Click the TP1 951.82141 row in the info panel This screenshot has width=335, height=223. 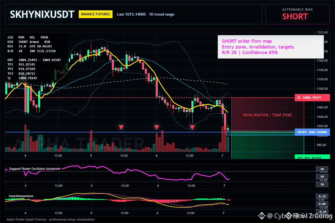[21, 64]
